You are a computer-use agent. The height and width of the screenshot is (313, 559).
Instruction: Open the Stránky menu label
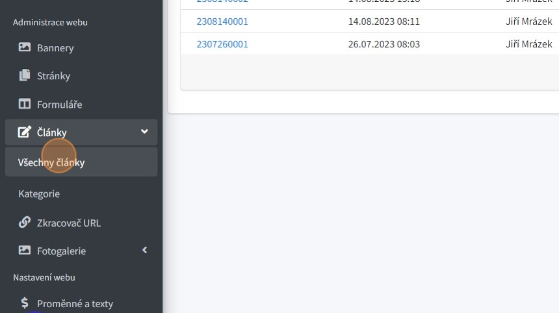click(53, 76)
